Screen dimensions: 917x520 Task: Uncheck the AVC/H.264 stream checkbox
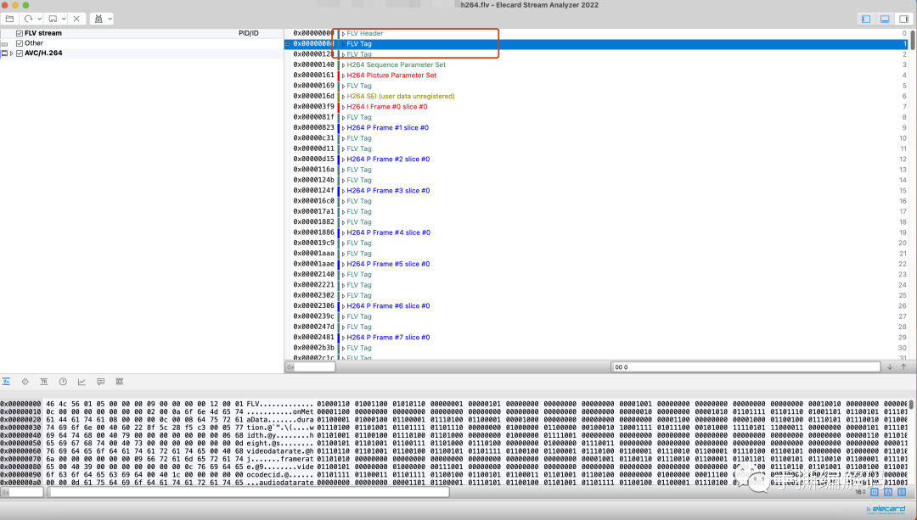(20, 53)
